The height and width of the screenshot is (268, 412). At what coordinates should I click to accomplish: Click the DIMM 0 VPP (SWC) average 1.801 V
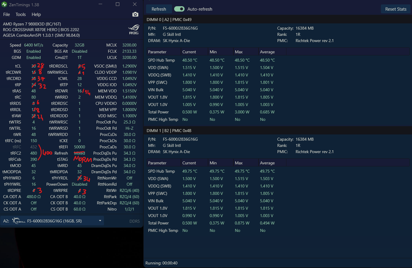point(267,82)
